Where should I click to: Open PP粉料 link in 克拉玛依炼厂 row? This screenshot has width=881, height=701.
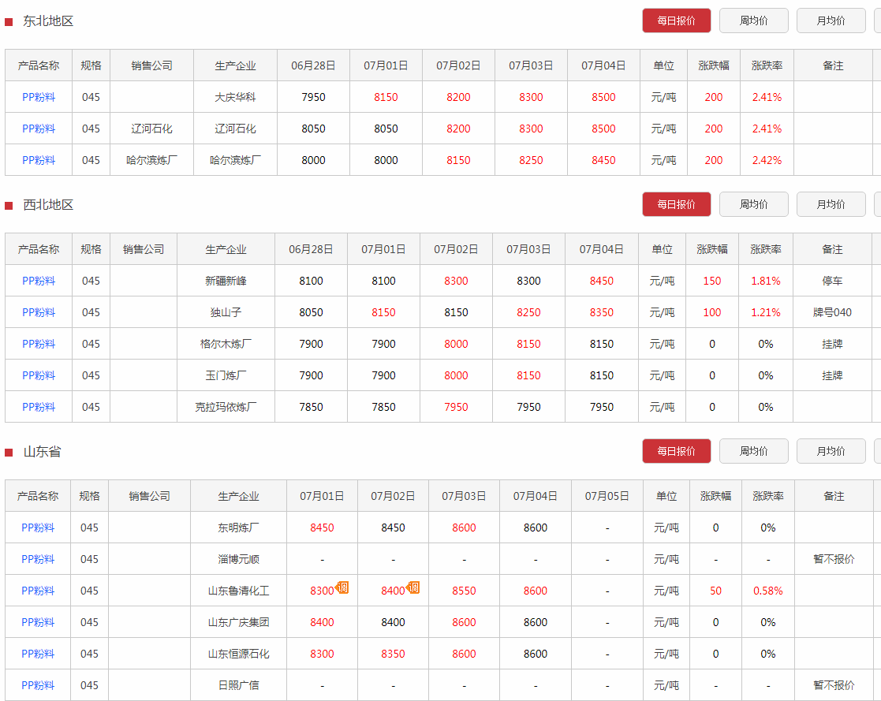[x=39, y=407]
